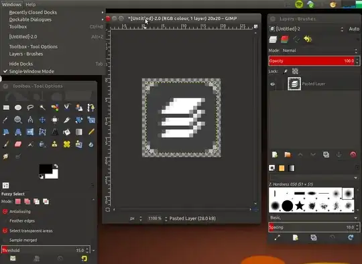Select the star-shaped brush thumbnail
The width and height of the screenshot is (362, 264).
(x=300, y=206)
